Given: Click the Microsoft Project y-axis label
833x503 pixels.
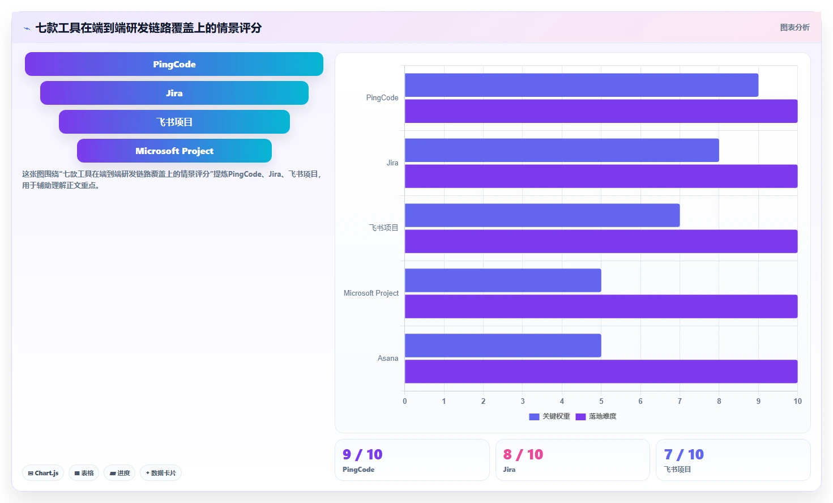Looking at the screenshot, I should (x=371, y=293).
